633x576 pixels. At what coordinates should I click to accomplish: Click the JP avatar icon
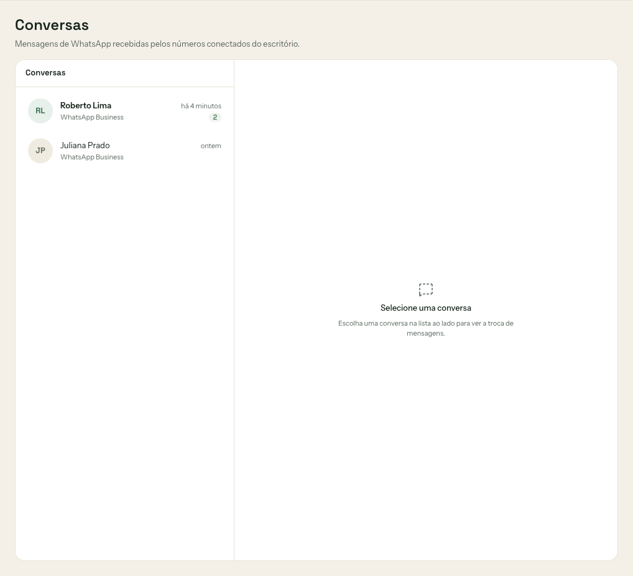tap(40, 151)
